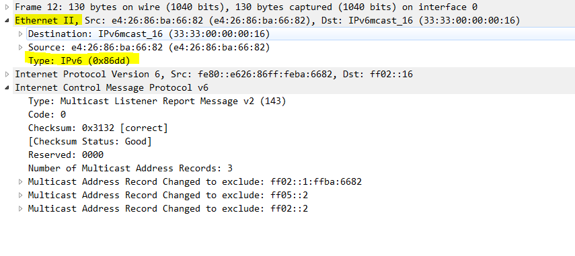
Task: Select the Checksum: 0x3132 field
Action: [x=98, y=128]
